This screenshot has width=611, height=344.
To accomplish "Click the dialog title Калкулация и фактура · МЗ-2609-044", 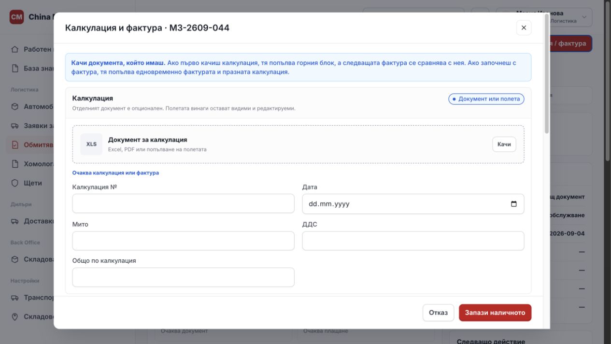I will [x=147, y=28].
